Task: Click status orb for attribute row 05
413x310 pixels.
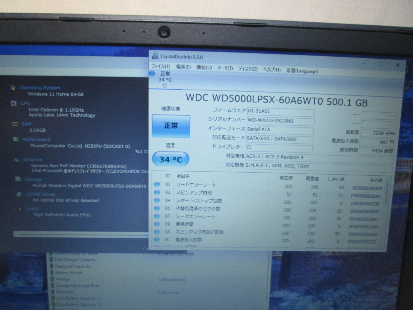Action: [x=157, y=208]
